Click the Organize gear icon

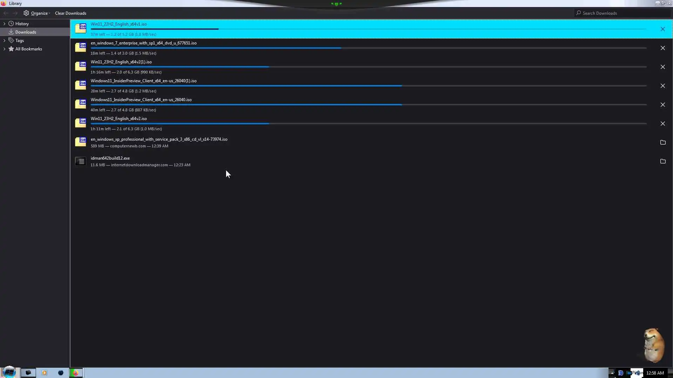tap(26, 13)
